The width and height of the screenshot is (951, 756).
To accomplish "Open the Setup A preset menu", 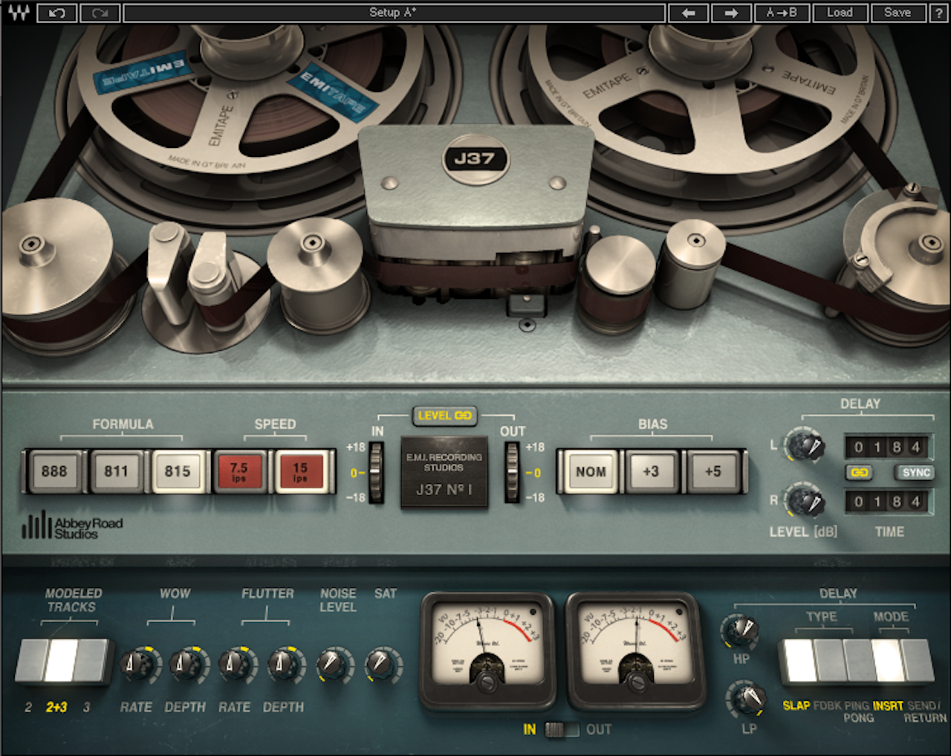I will pos(393,12).
